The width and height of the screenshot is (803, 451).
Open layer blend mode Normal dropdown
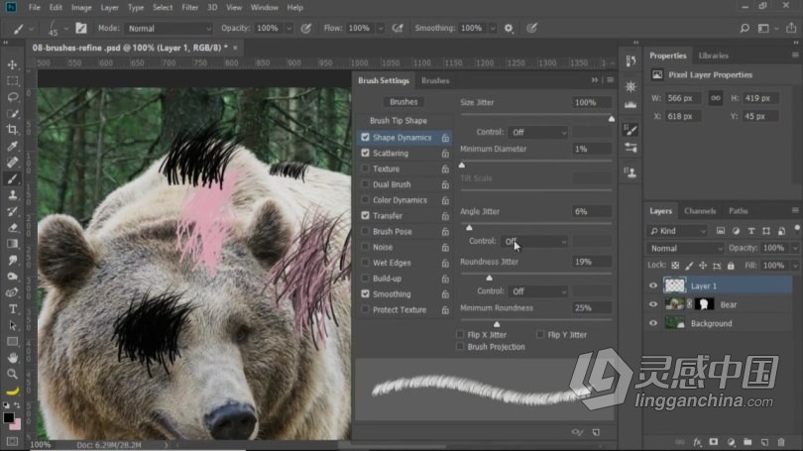(x=685, y=248)
